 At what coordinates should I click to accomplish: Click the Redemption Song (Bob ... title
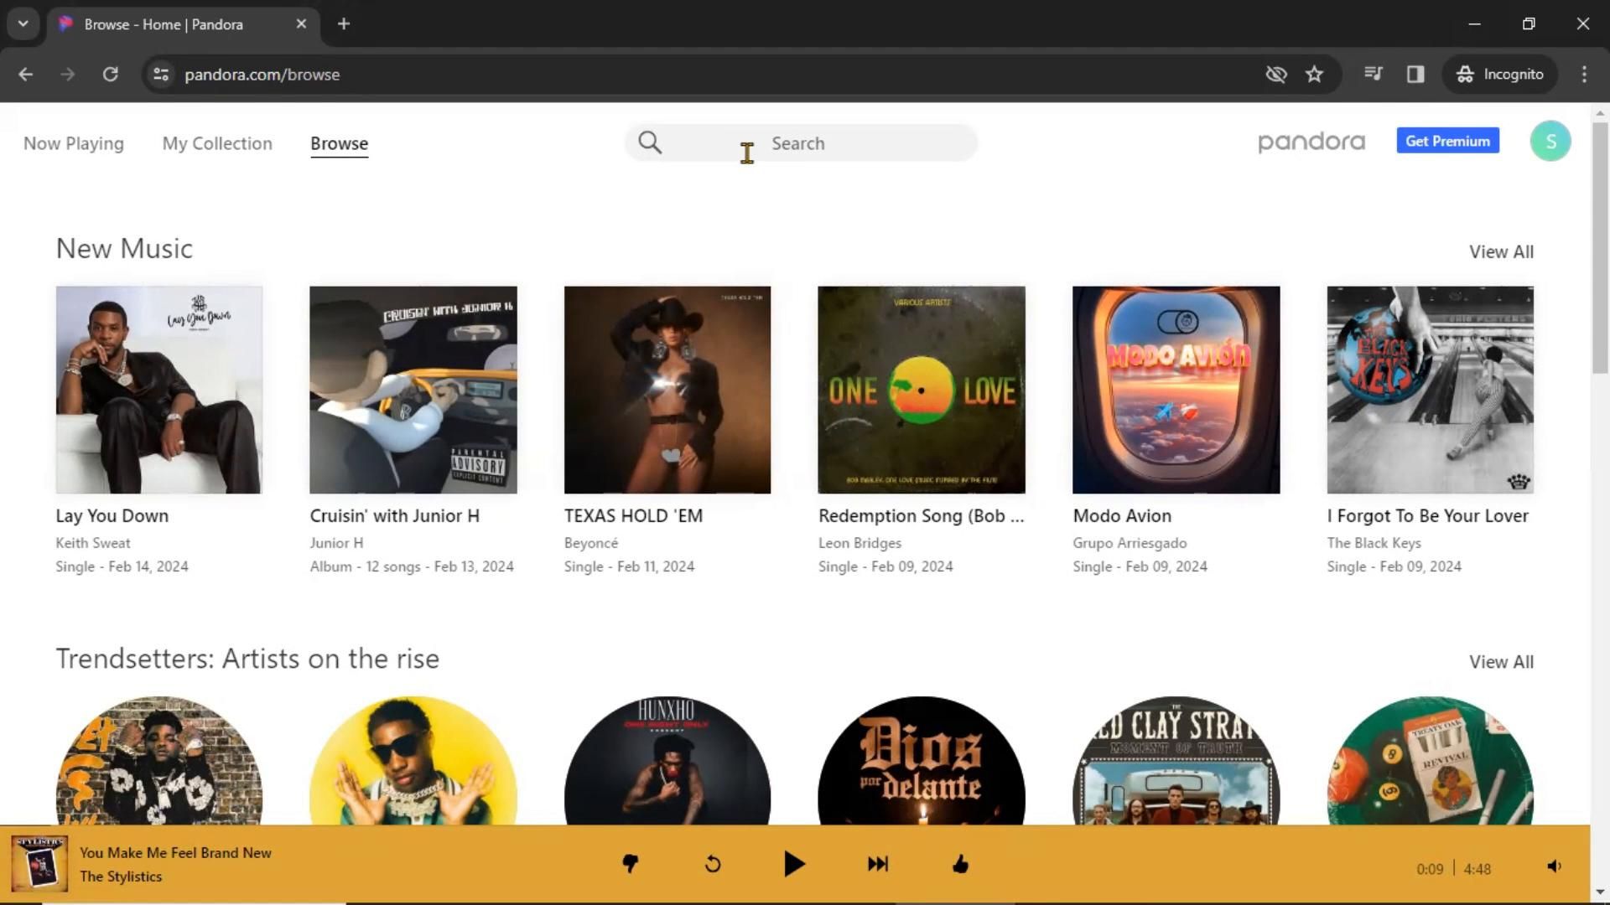(921, 516)
